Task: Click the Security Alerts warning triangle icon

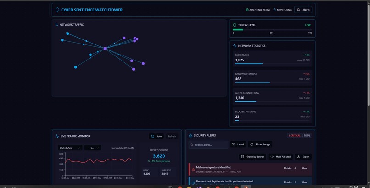Action: 191,135
